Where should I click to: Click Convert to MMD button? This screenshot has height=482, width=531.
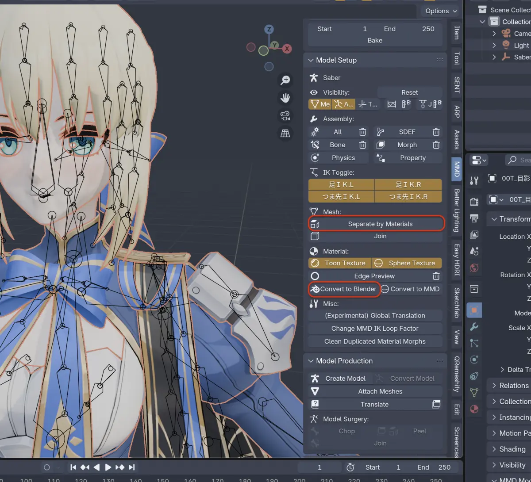pyautogui.click(x=411, y=289)
